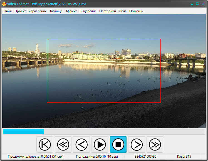Open the Проект menu
208x161 pixels.
point(20,11)
